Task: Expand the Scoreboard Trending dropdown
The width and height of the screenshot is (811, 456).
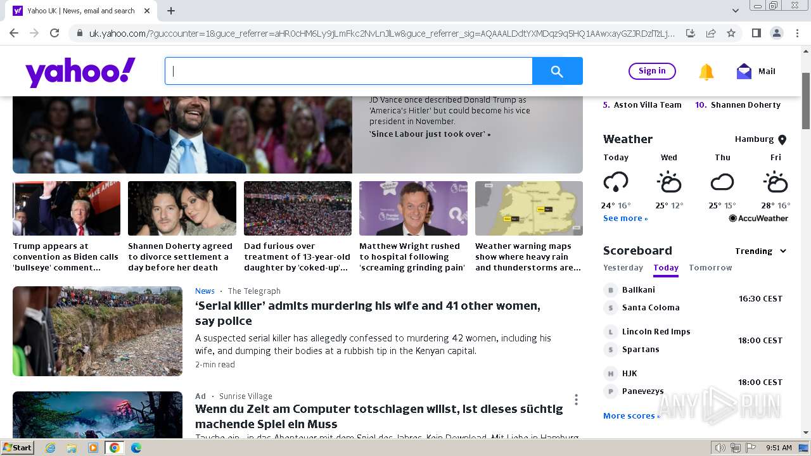Action: coord(761,251)
